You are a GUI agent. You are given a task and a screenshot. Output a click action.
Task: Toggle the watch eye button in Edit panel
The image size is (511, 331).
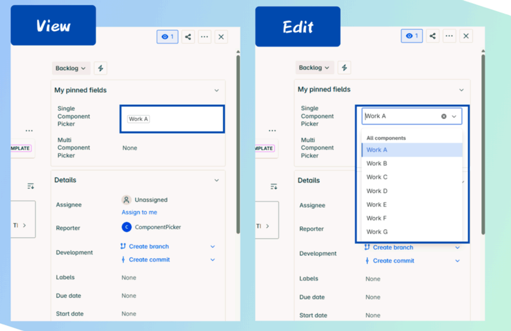pyautogui.click(x=411, y=36)
